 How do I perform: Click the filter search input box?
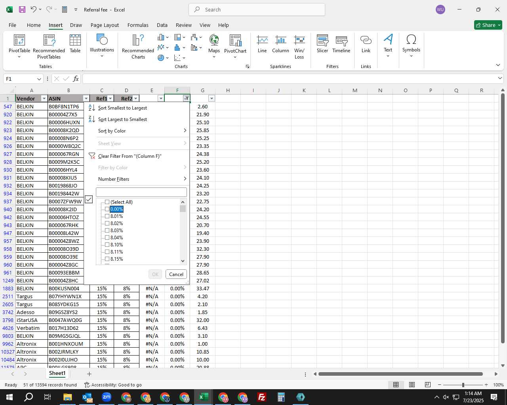[141, 192]
